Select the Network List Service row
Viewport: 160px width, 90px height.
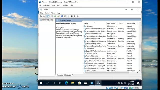coord(110,39)
